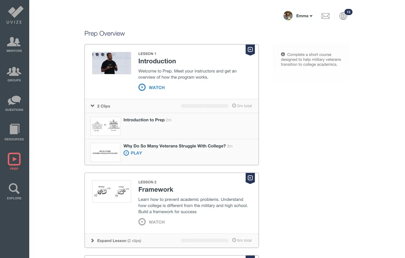Viewport: 405px width, 258px height.
Task: Open the Emma user dropdown menu
Action: (304, 16)
